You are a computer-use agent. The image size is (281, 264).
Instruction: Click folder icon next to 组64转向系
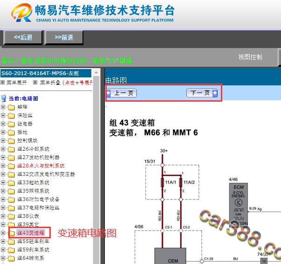click(11, 258)
